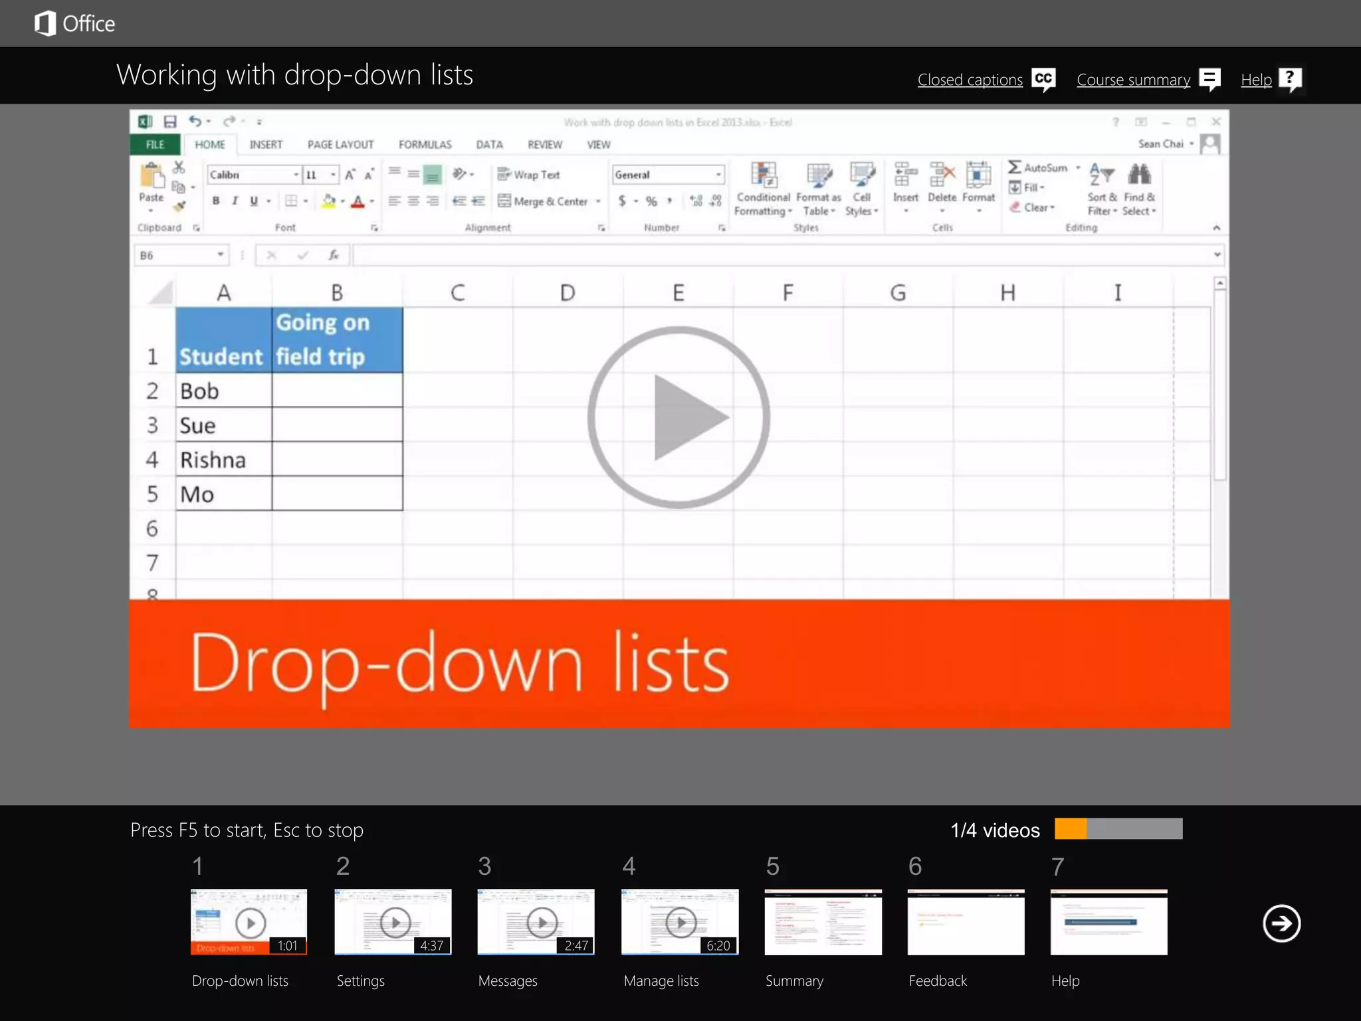Open the Settings video thumbnail

(x=393, y=922)
